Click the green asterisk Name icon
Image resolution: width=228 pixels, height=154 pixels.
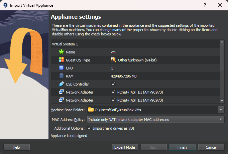coord(62,52)
